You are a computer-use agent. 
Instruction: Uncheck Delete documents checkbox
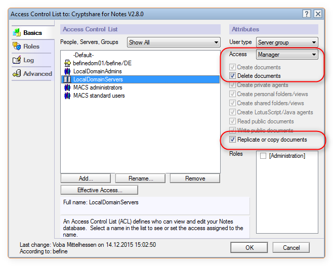click(x=232, y=75)
